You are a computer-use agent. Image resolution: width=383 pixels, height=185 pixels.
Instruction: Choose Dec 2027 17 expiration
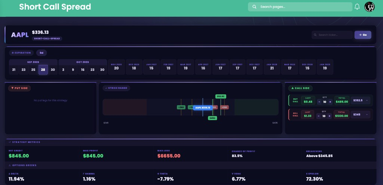click(254, 67)
